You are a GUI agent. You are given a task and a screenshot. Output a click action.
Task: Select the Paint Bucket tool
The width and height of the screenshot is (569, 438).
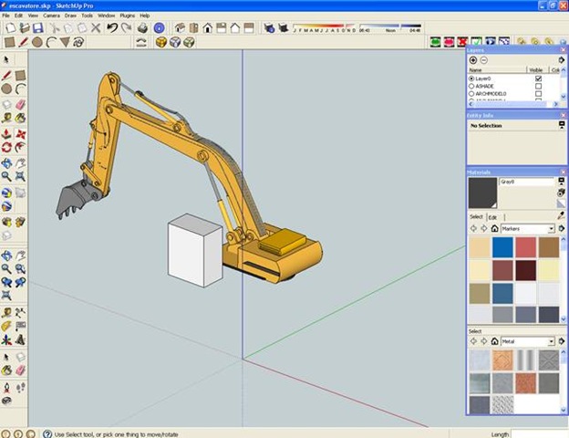tap(20, 118)
